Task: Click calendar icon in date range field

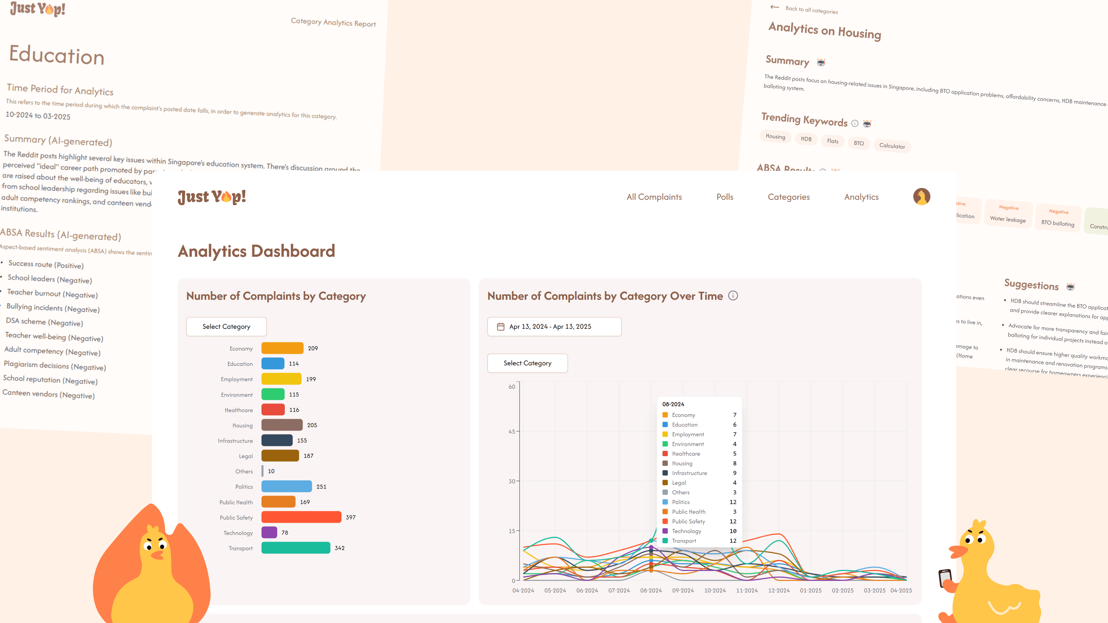Action: coord(501,327)
